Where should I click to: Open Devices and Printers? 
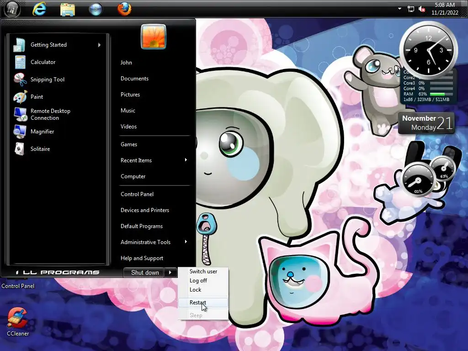pos(145,210)
